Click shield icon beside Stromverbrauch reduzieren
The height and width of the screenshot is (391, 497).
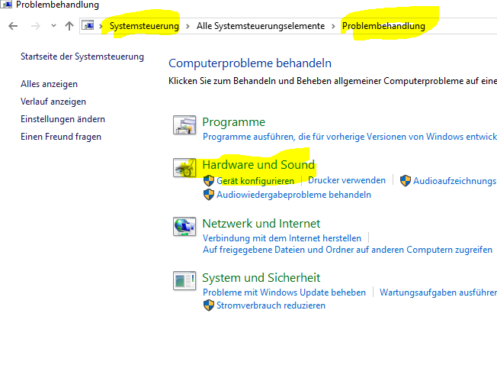(x=209, y=305)
